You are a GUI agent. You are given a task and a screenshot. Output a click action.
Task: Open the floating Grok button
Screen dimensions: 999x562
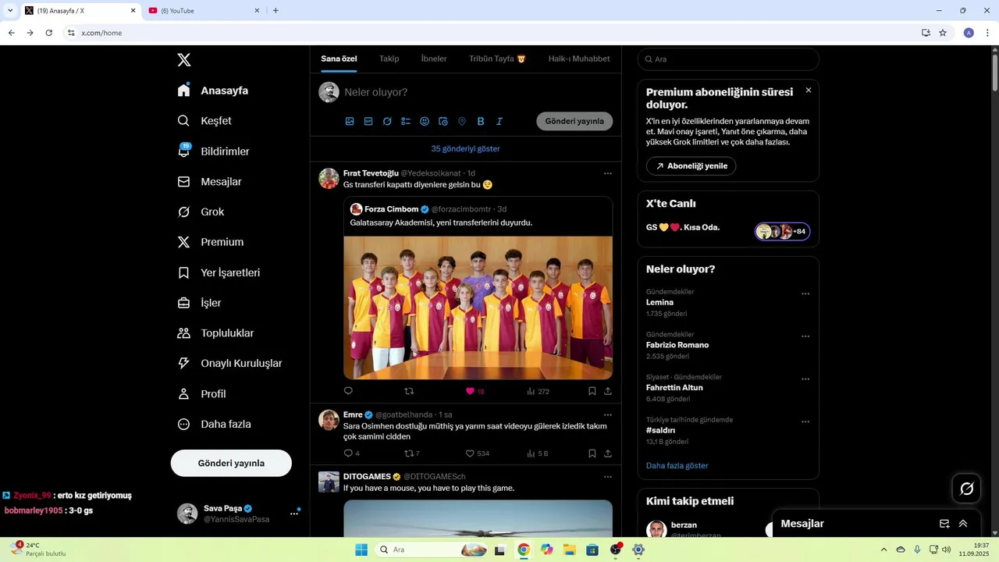click(967, 489)
